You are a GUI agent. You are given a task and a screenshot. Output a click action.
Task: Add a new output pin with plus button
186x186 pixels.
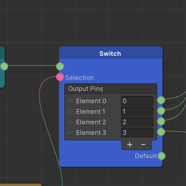point(130,145)
